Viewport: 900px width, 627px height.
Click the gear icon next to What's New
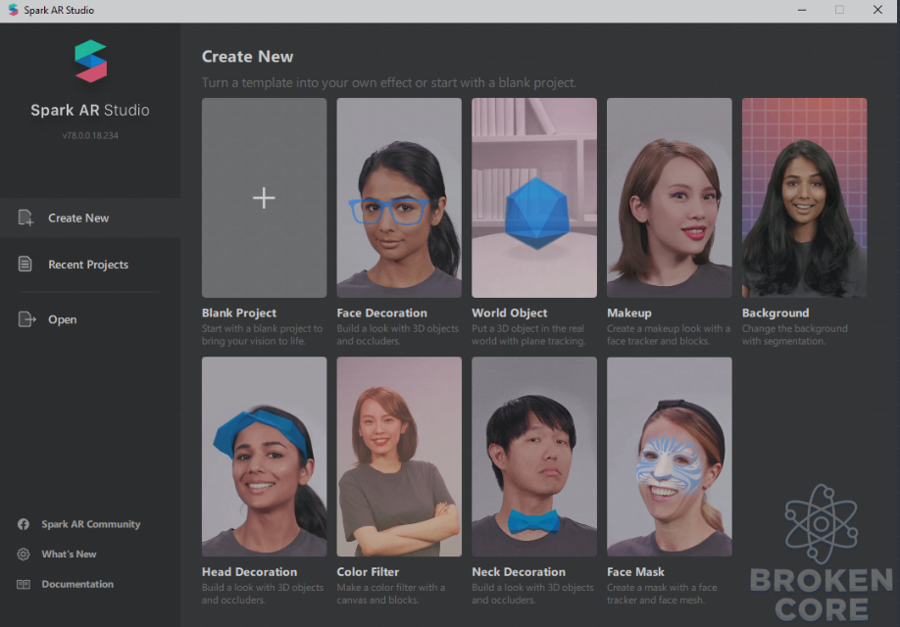pyautogui.click(x=24, y=555)
